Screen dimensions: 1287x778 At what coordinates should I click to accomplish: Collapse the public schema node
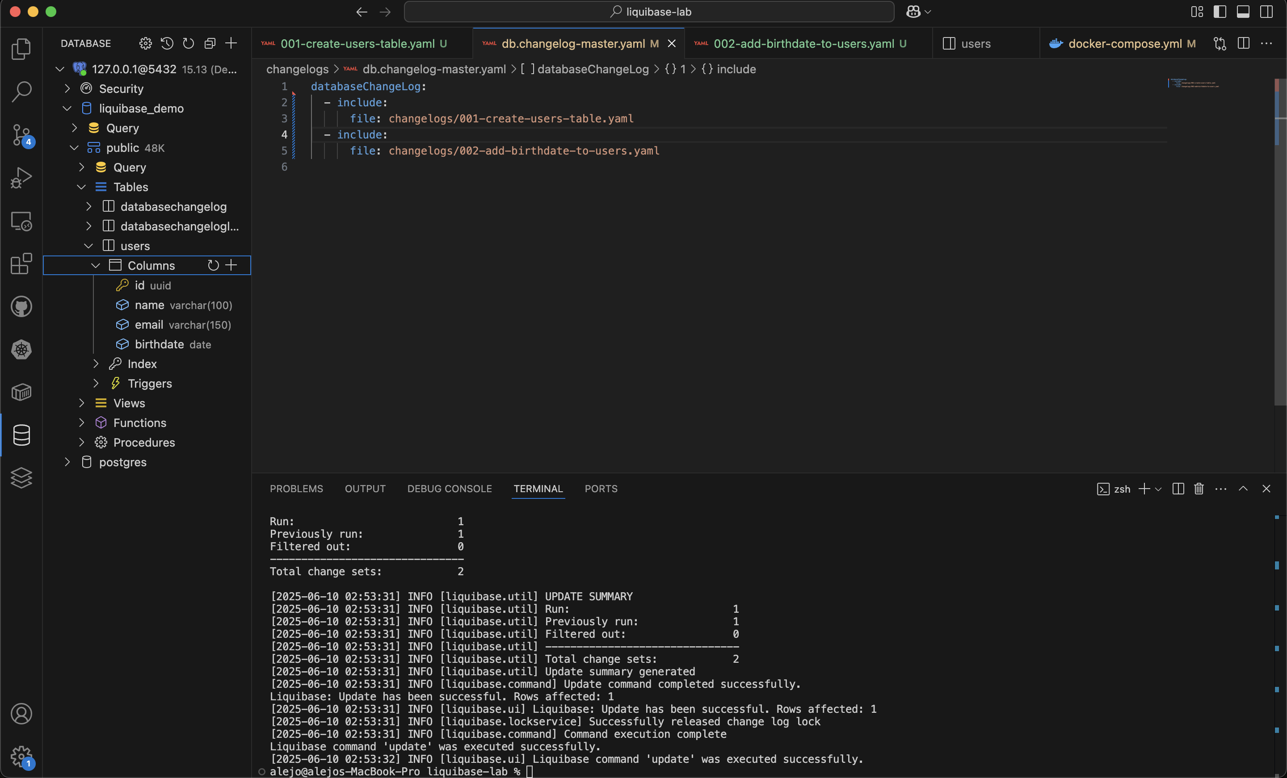pos(74,148)
